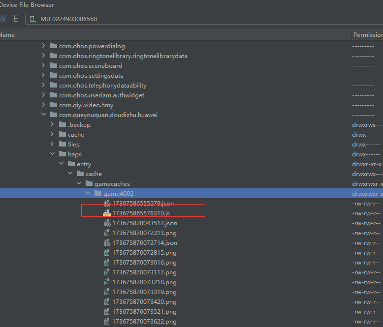Screen dimensions: 383x327
Task: Click image icon of 173675870073117.png
Action: [107, 272]
